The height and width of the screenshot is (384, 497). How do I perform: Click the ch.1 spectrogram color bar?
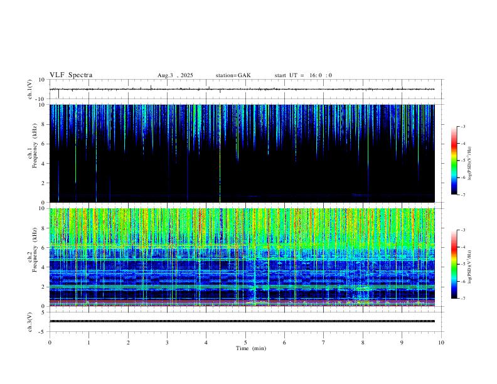pyautogui.click(x=454, y=161)
